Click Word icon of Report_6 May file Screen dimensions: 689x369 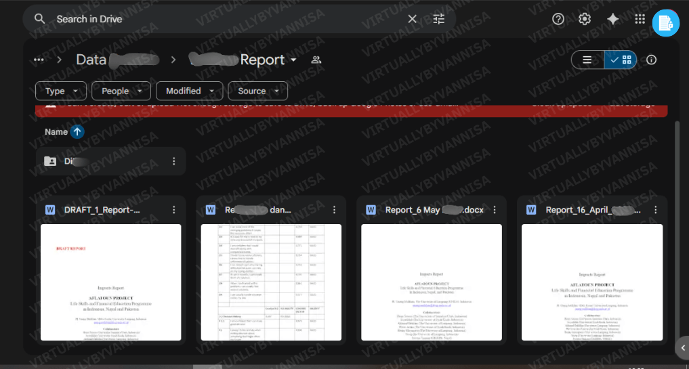click(x=371, y=210)
